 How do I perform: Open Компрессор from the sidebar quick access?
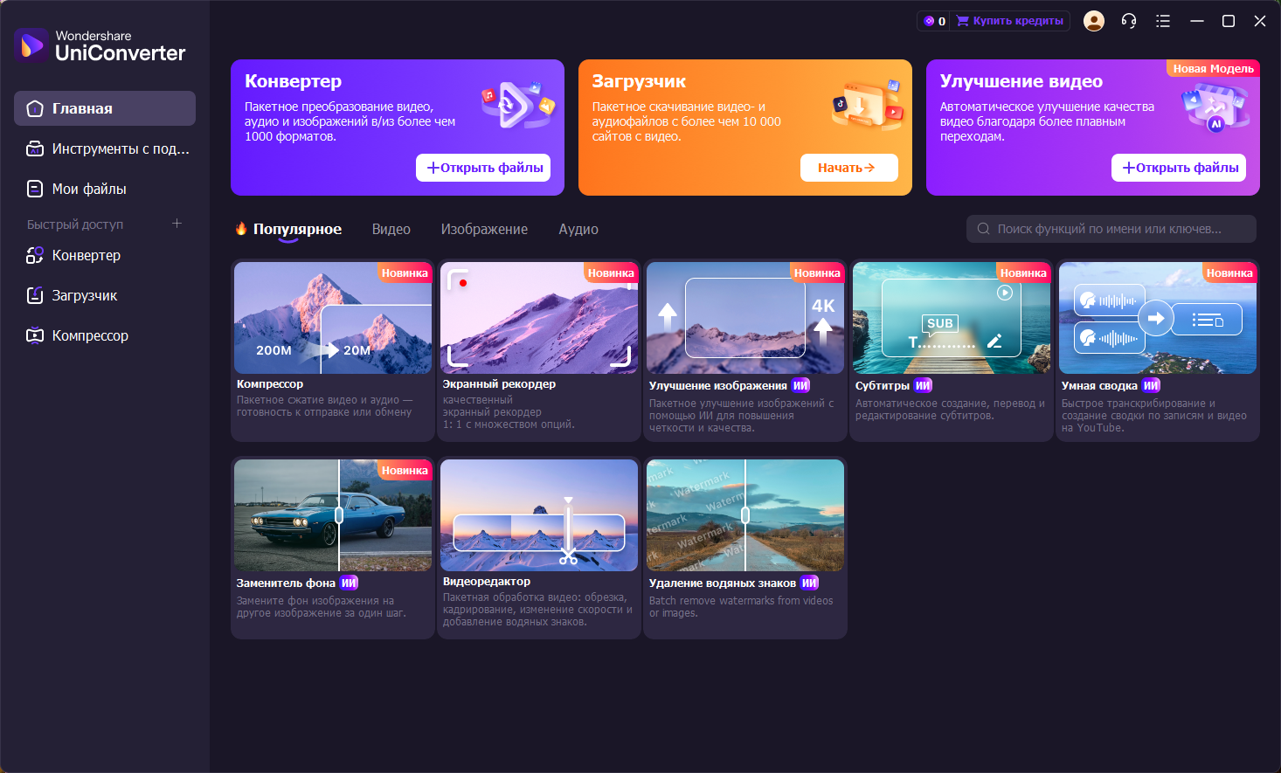click(89, 335)
